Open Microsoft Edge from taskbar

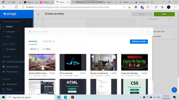click(66, 97)
